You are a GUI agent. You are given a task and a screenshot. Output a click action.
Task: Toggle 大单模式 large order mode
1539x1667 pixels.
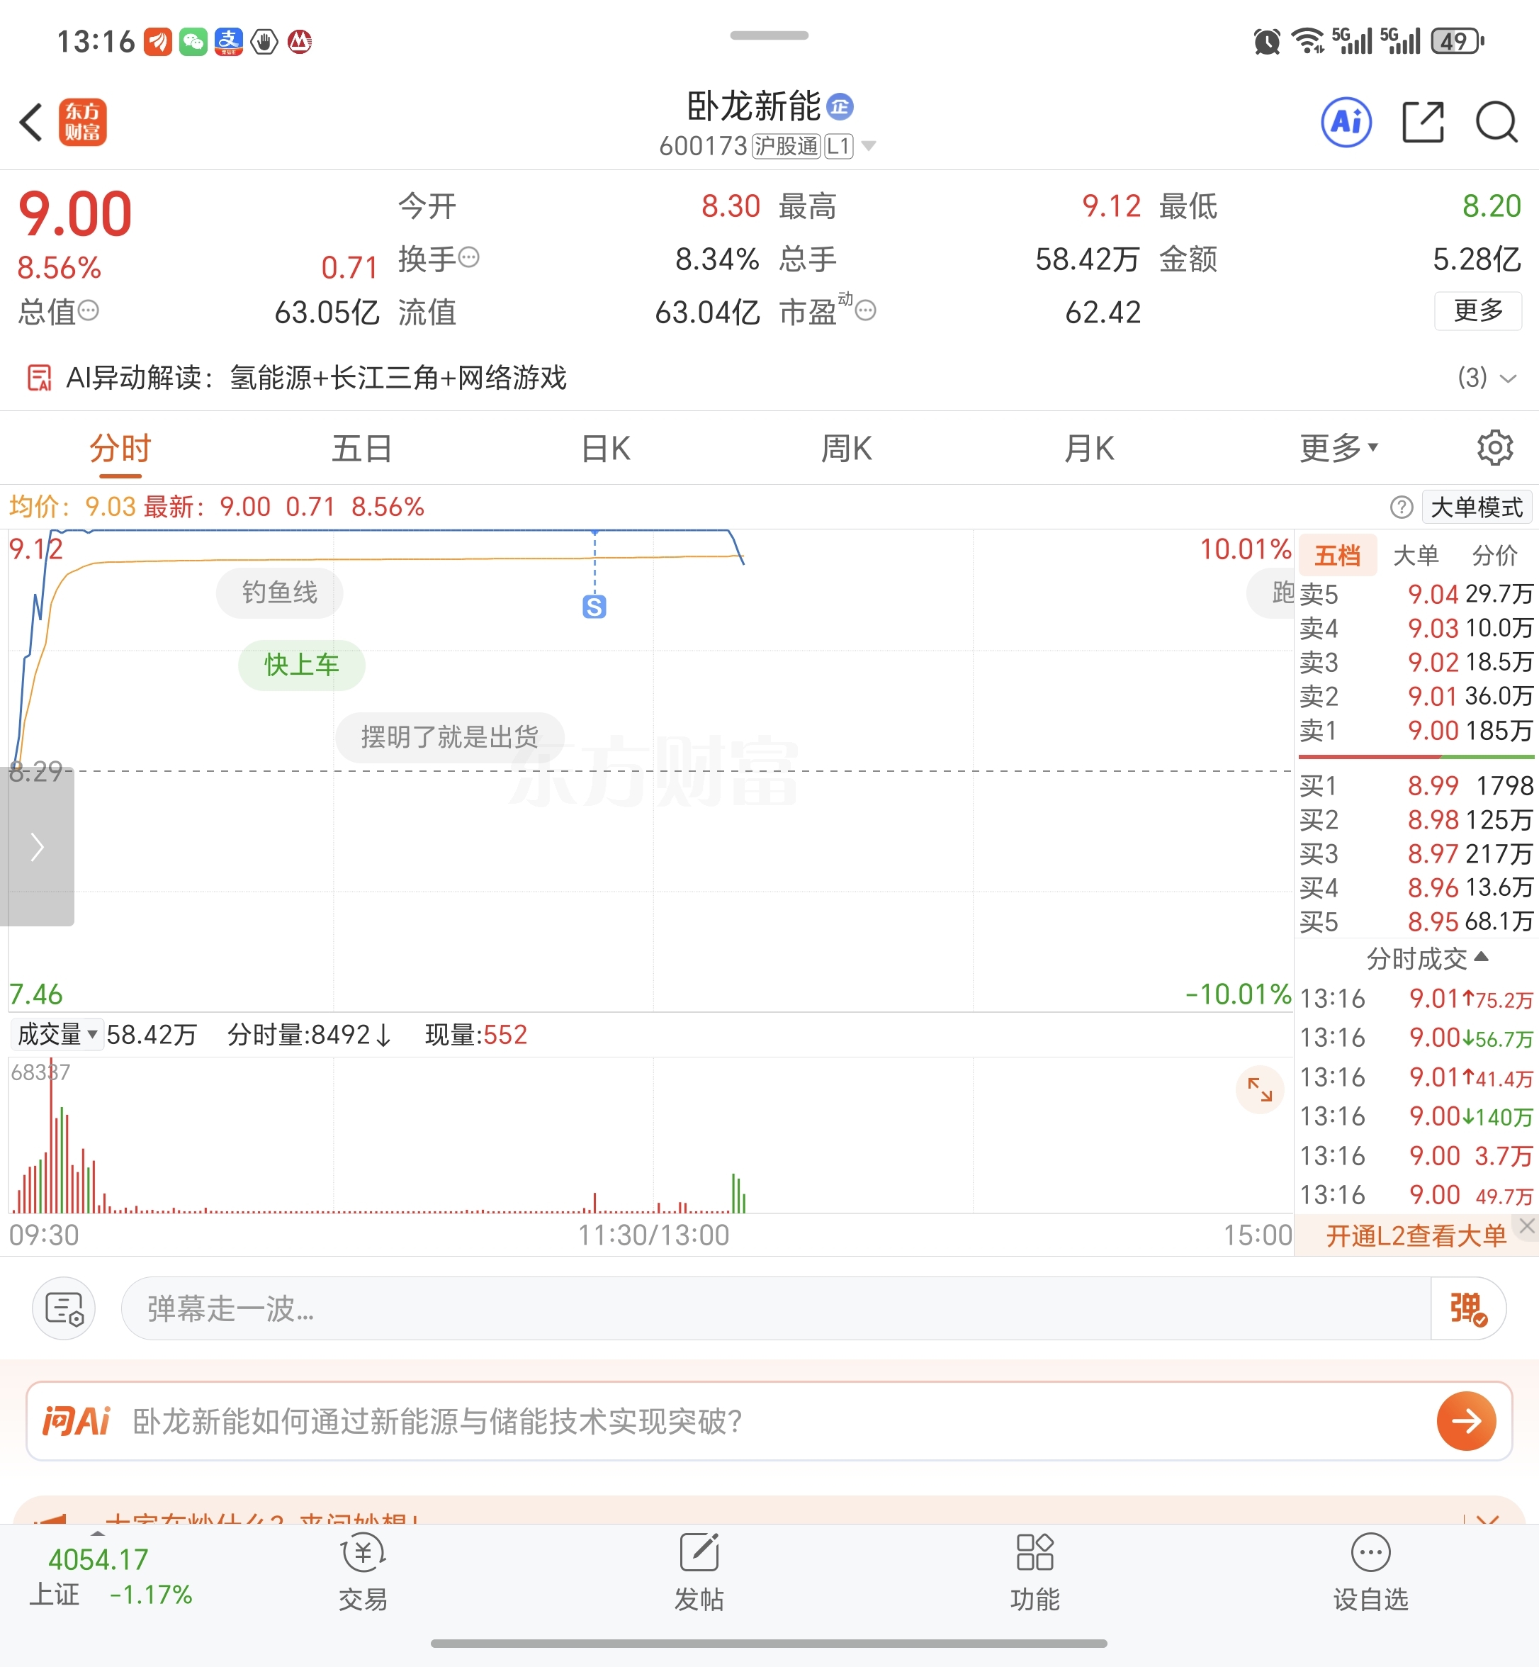coord(1476,507)
